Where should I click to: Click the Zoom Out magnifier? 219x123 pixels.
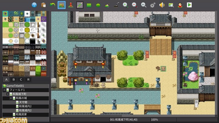[x=134, y=5]
